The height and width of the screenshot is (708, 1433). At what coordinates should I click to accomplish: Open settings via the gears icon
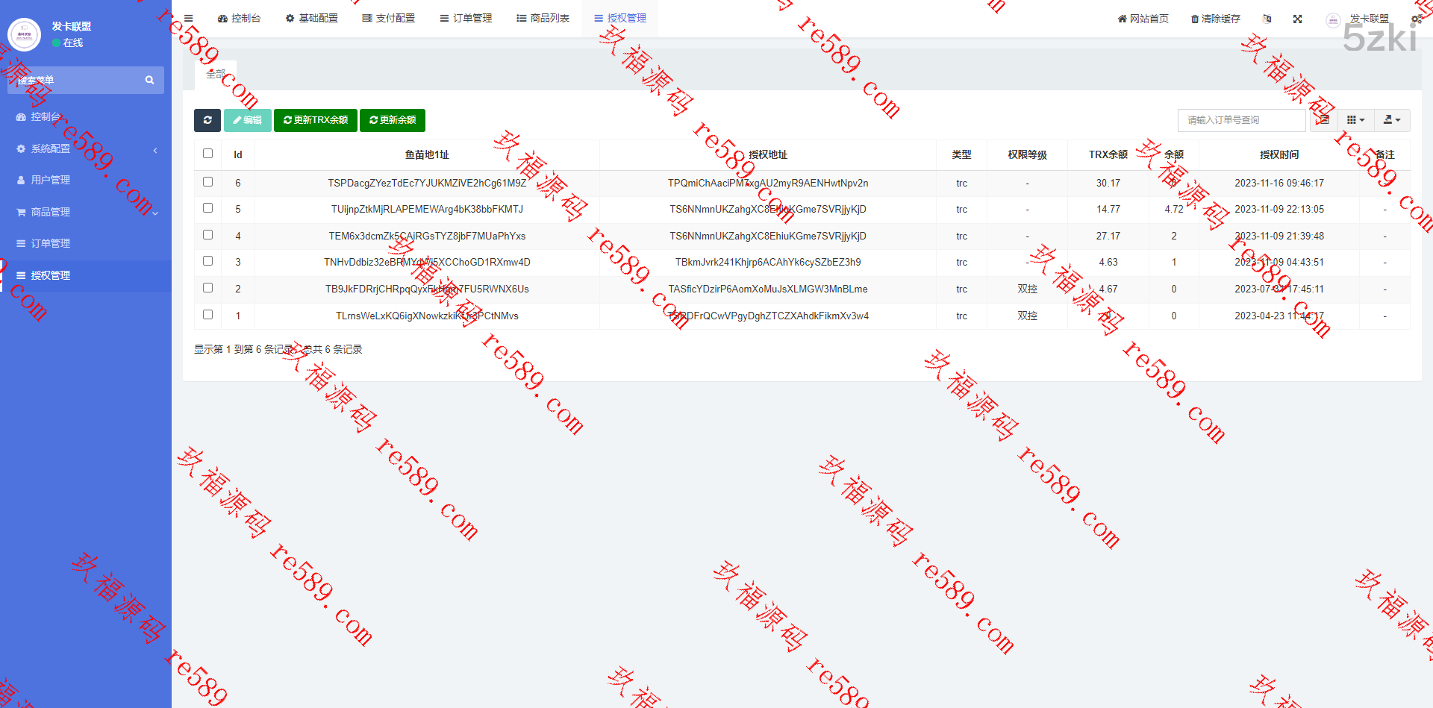[1416, 19]
